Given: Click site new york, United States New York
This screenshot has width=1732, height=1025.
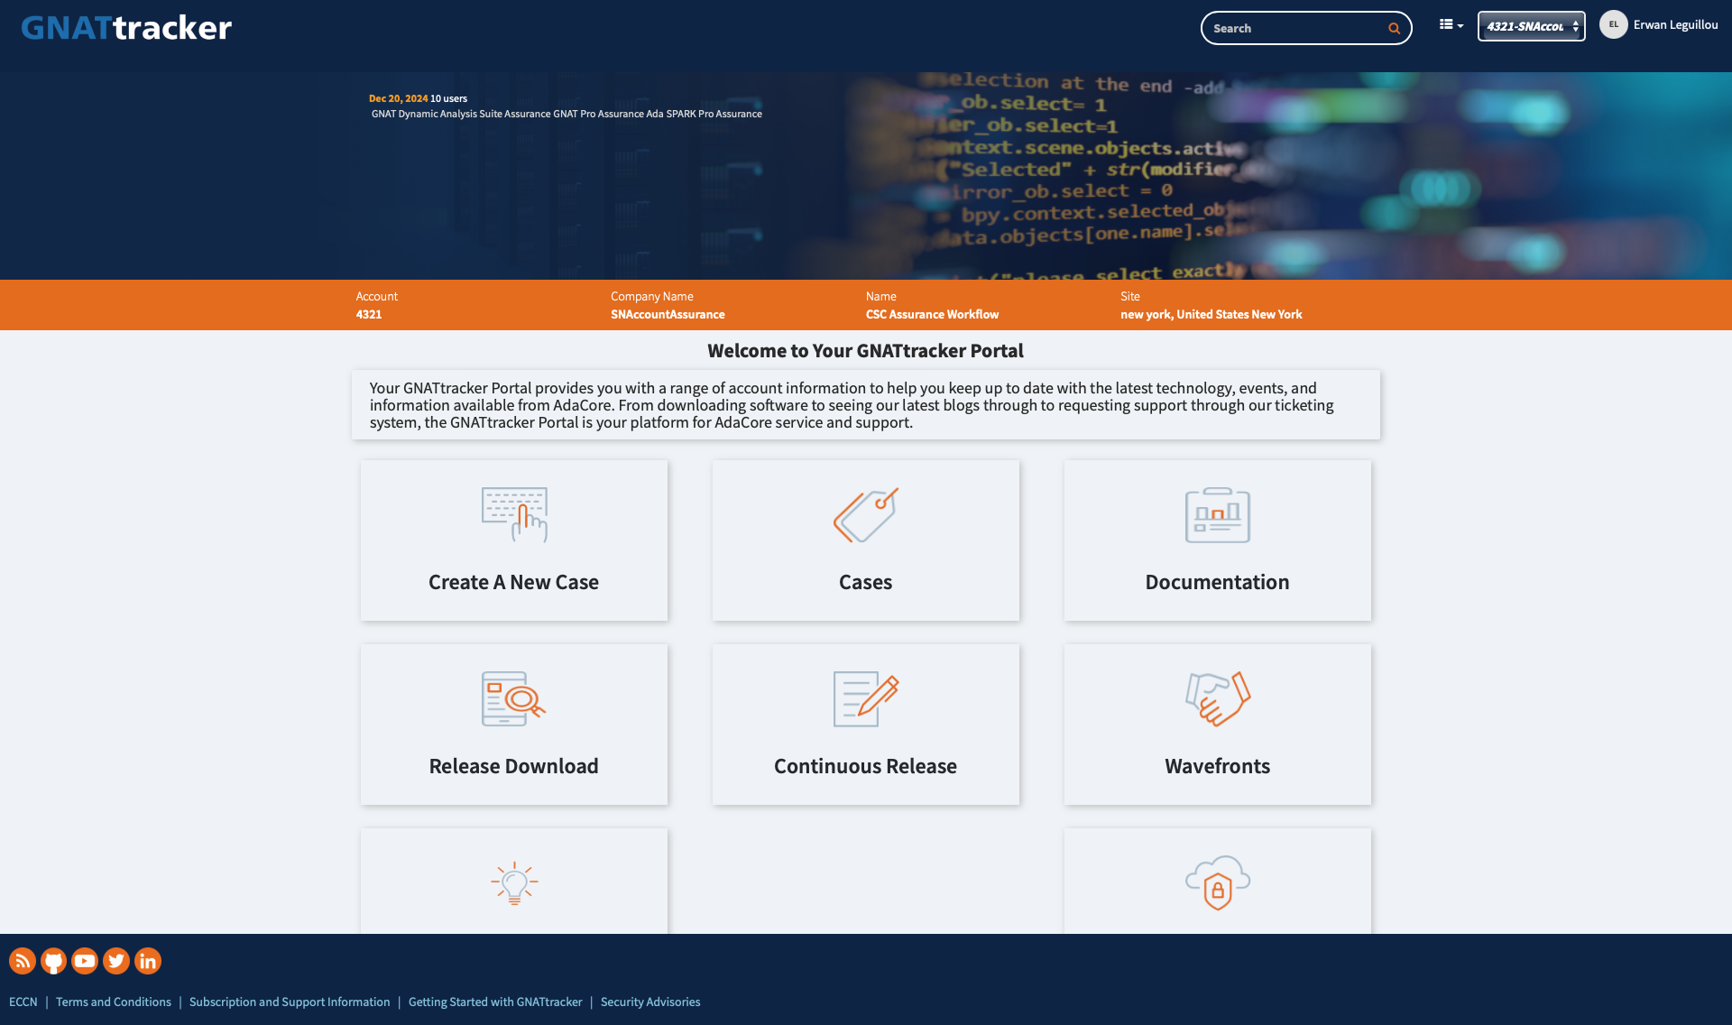Looking at the screenshot, I should pos(1211,315).
